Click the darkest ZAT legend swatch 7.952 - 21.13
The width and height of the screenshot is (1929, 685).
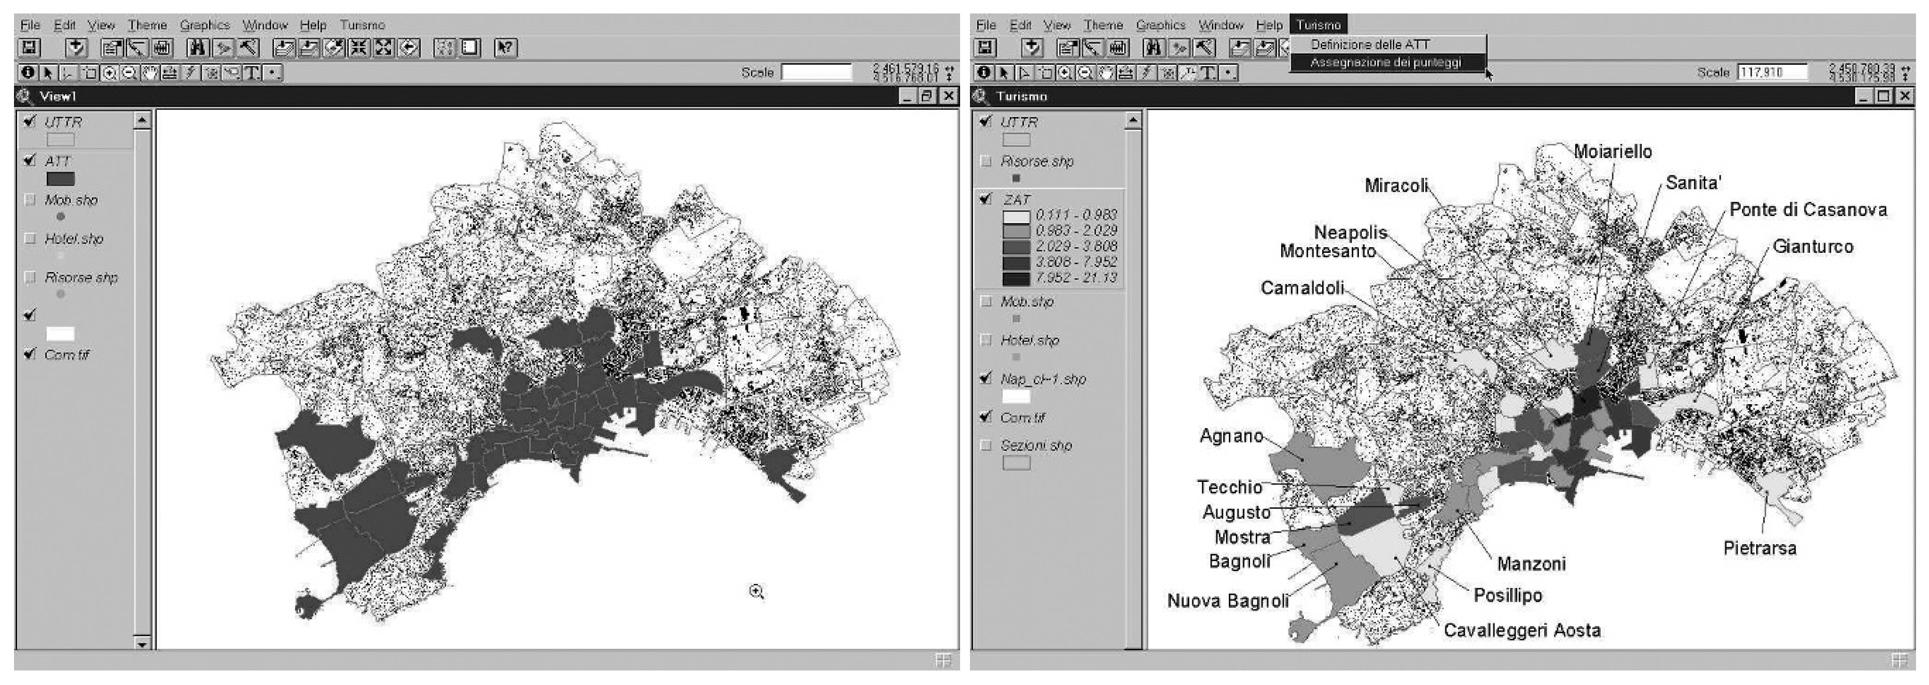1016,278
